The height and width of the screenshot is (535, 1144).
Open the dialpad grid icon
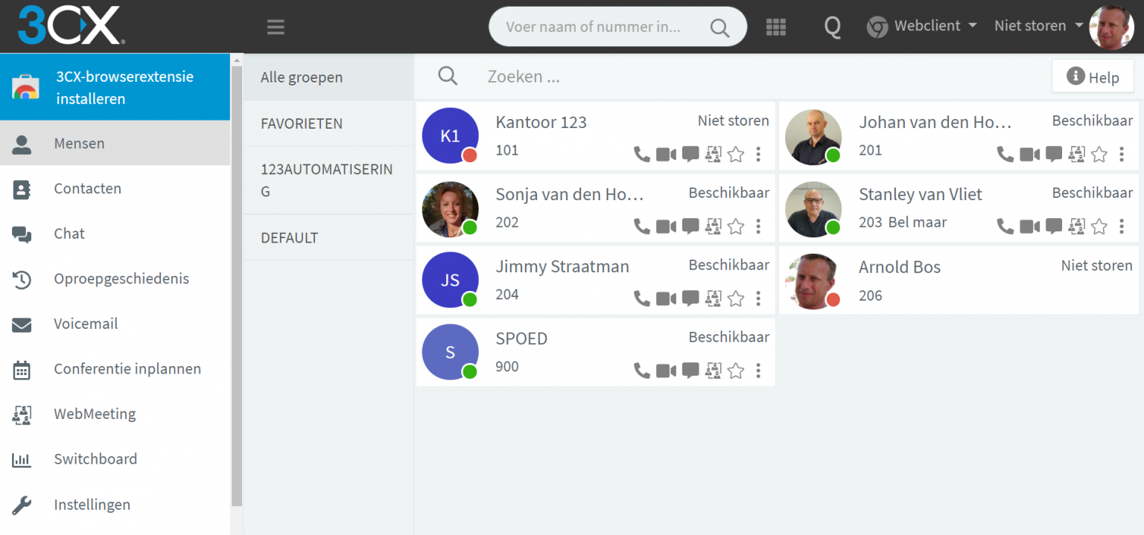(776, 27)
